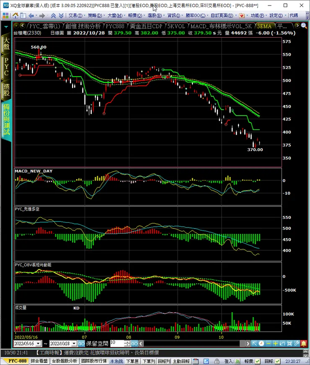Switch to the 創惟 技術分析 tab

pos(83,26)
